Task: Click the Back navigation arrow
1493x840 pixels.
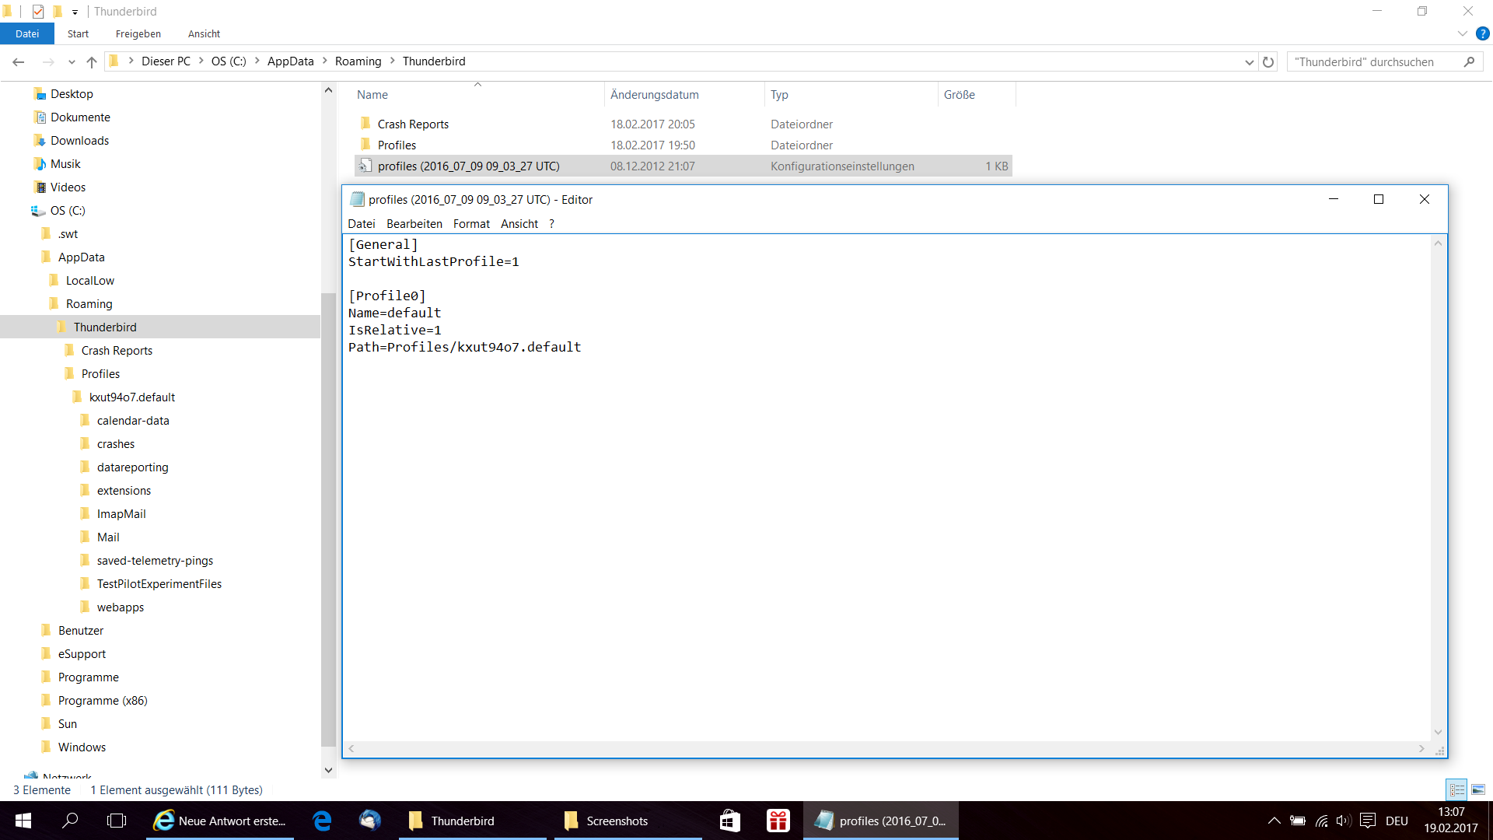Action: point(19,61)
